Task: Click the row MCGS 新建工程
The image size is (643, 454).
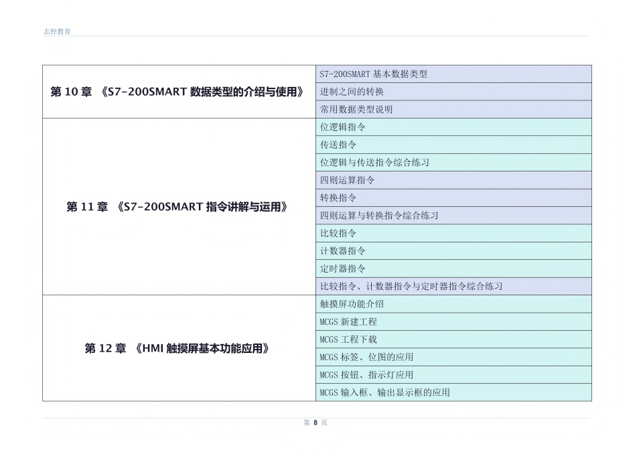Action: (x=453, y=322)
